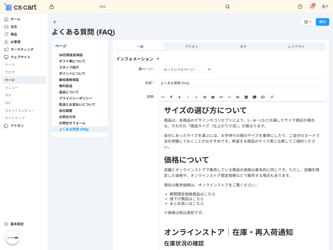
Task: Apply italic formatting in editor toolbar
Action: [188, 97]
